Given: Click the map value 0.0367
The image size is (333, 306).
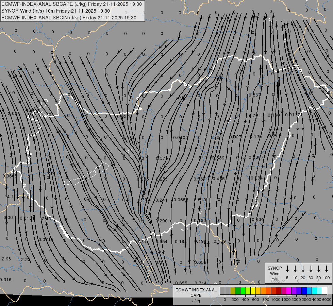Looking at the screenshot, I should [x=256, y=157].
